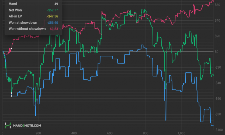Click the $60 label on vertical axis

(x=218, y=5)
